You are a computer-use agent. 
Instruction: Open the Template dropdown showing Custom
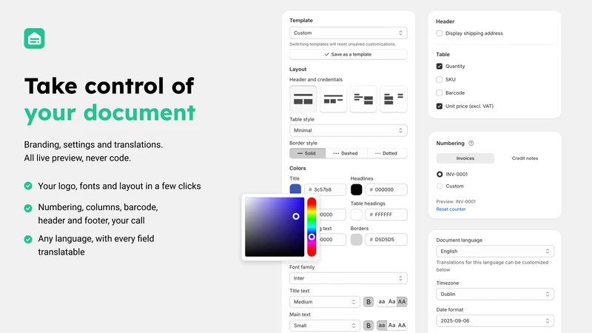[348, 33]
